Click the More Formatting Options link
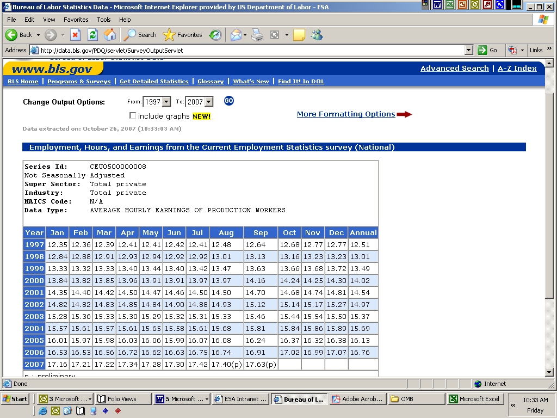This screenshot has width=557, height=418. (x=346, y=114)
